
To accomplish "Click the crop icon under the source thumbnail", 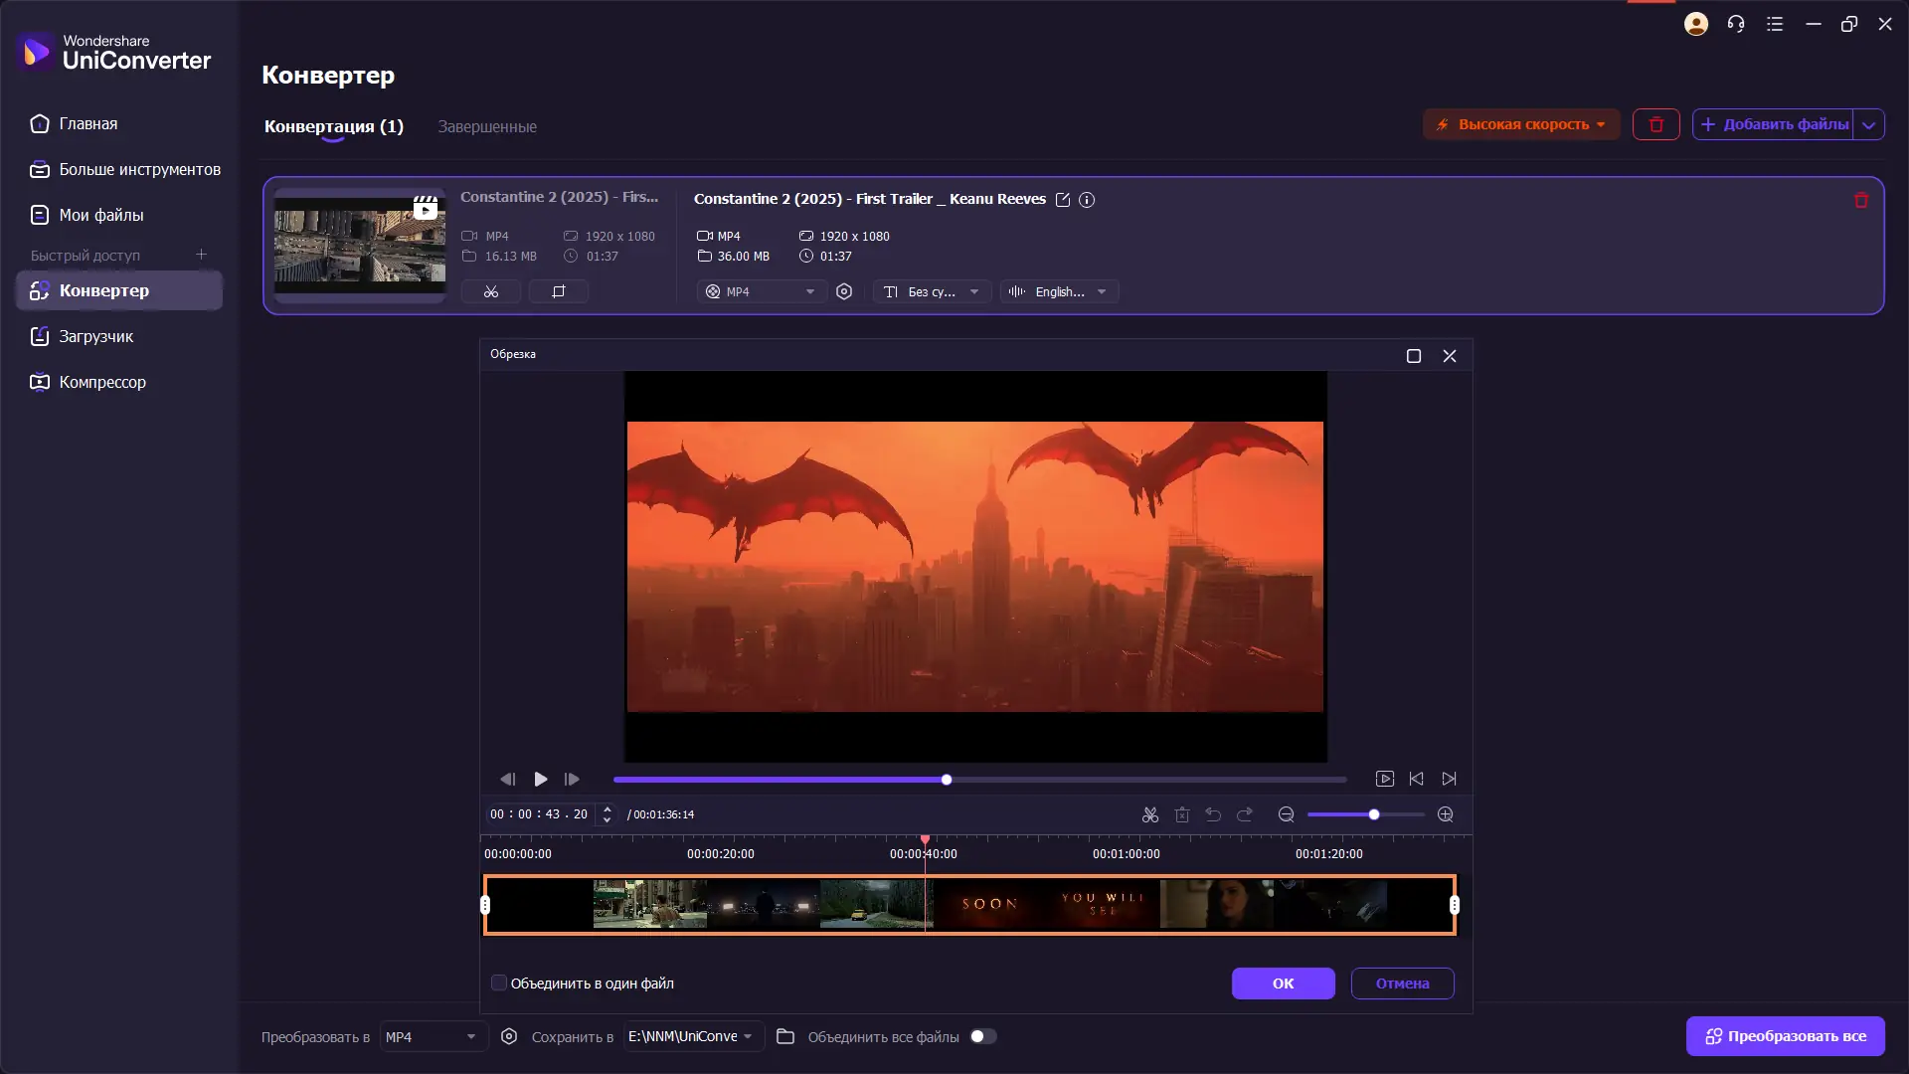I will pos(558,291).
